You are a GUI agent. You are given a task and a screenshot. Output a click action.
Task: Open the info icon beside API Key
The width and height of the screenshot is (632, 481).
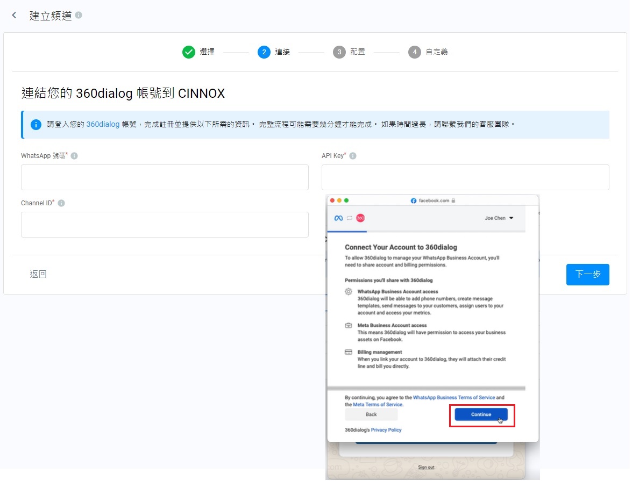[x=353, y=156]
